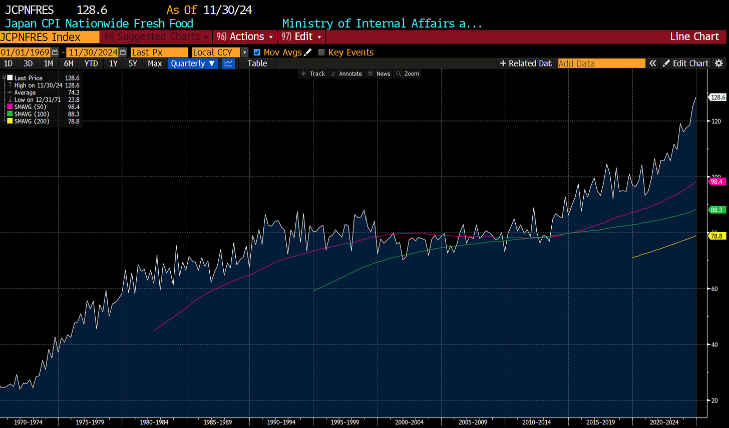Click the yellow SMAVG (200) swatch

[10, 121]
